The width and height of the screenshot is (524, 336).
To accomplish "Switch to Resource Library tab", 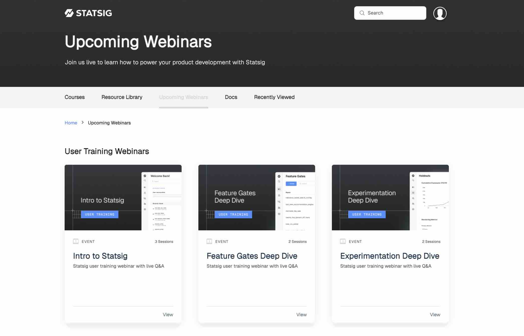I will pyautogui.click(x=122, y=97).
